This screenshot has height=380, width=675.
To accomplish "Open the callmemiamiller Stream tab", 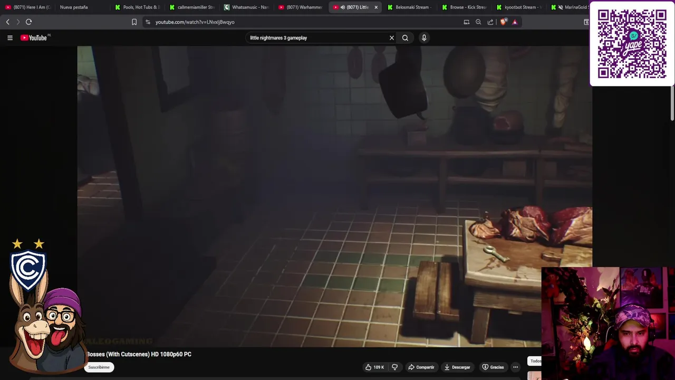I will [x=192, y=7].
